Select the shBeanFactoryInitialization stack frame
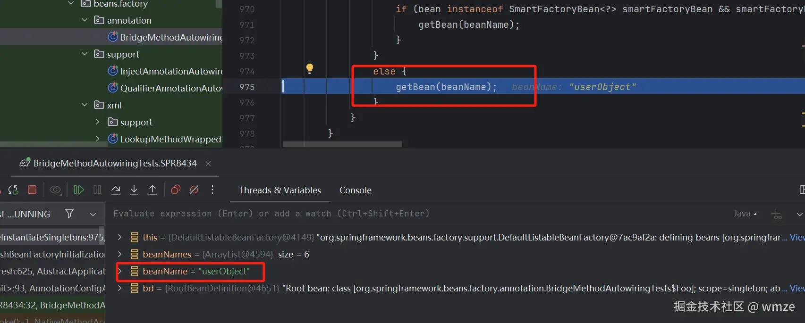 click(52, 254)
